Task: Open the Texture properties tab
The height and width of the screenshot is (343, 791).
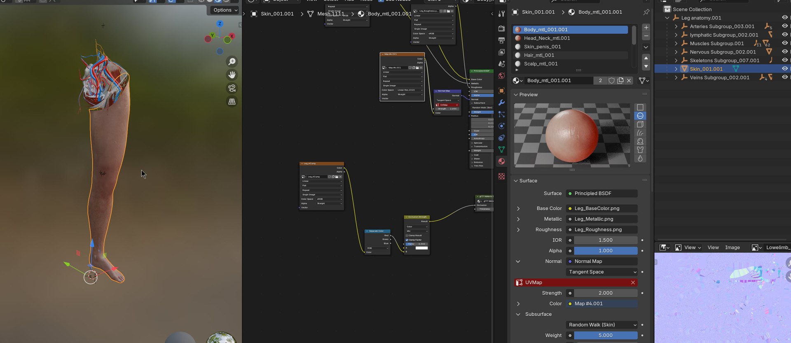Action: pyautogui.click(x=501, y=176)
